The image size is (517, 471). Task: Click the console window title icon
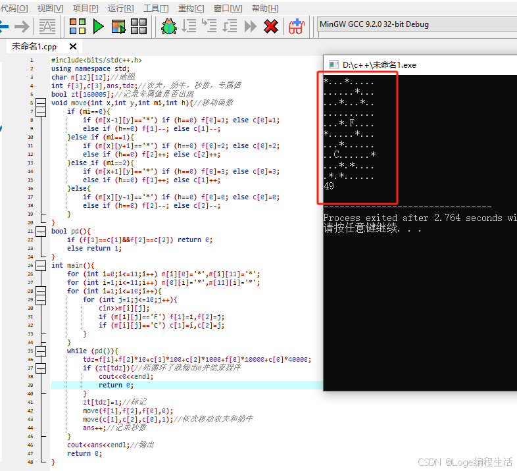click(x=334, y=64)
